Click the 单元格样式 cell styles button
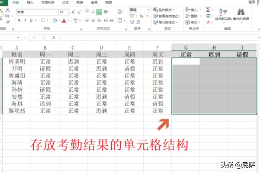 click(x=165, y=22)
